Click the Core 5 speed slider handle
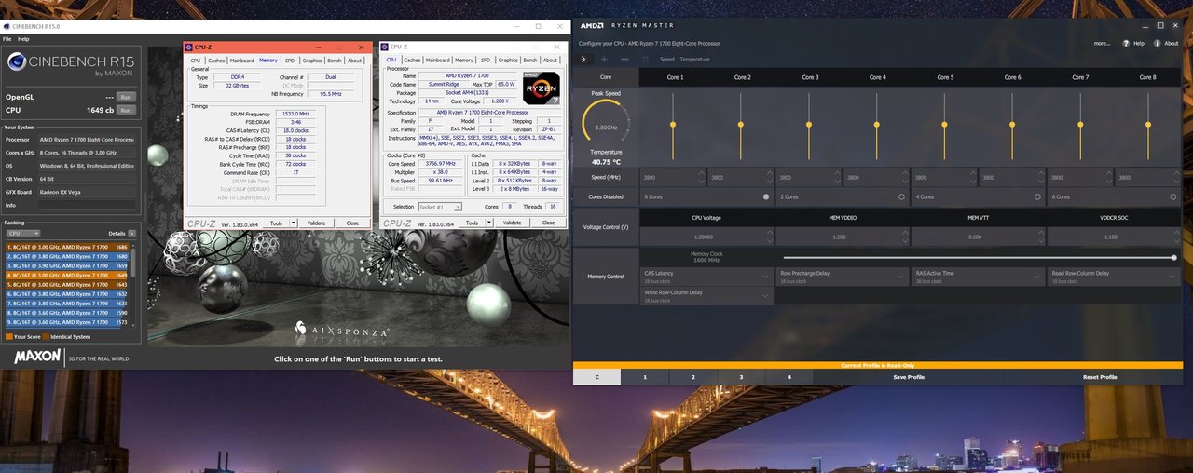This screenshot has width=1193, height=473. [944, 124]
